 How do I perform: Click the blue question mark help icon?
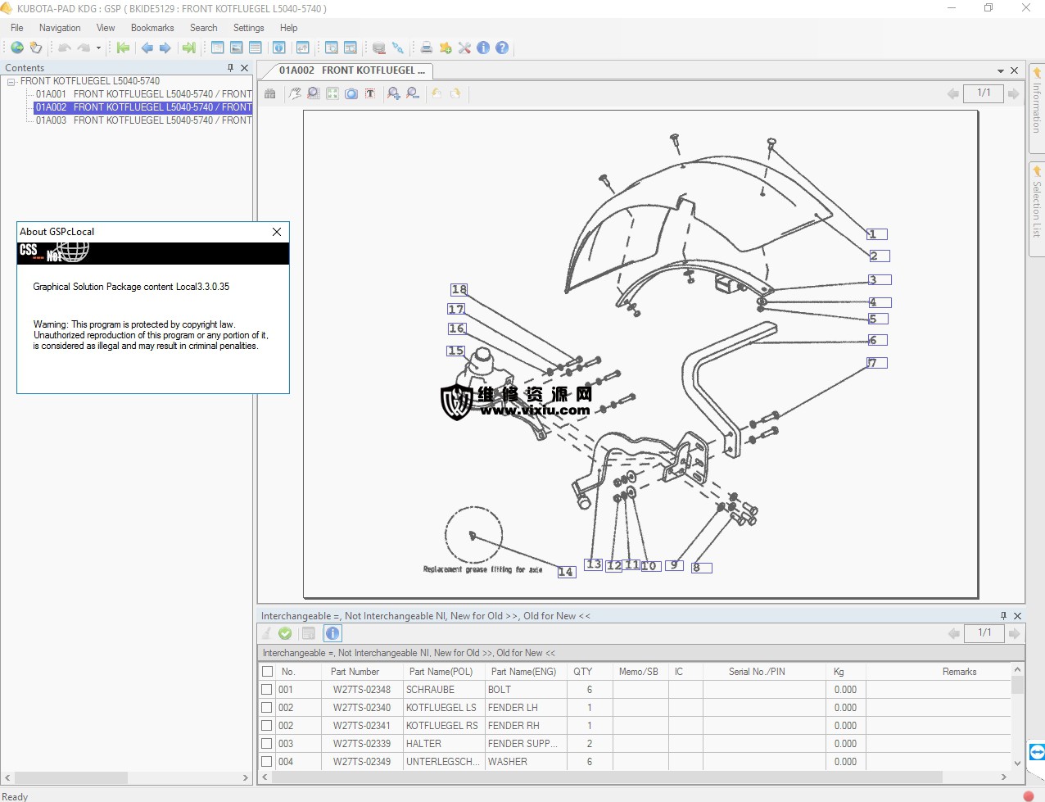click(x=502, y=48)
